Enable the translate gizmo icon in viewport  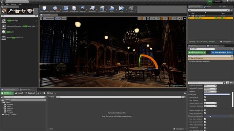tap(139, 19)
